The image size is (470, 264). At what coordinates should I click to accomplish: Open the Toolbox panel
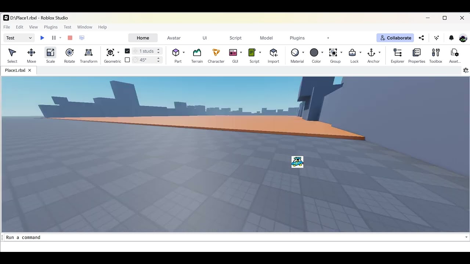tap(435, 56)
